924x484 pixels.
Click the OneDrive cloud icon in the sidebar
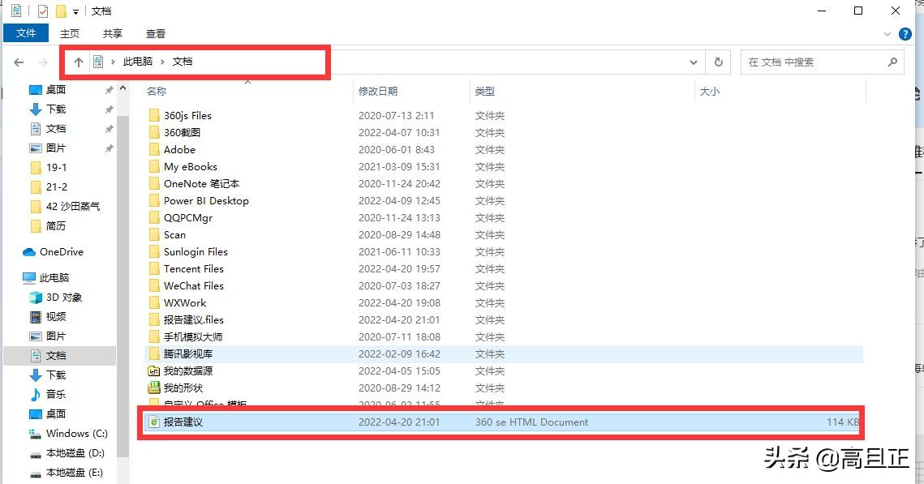click(28, 251)
